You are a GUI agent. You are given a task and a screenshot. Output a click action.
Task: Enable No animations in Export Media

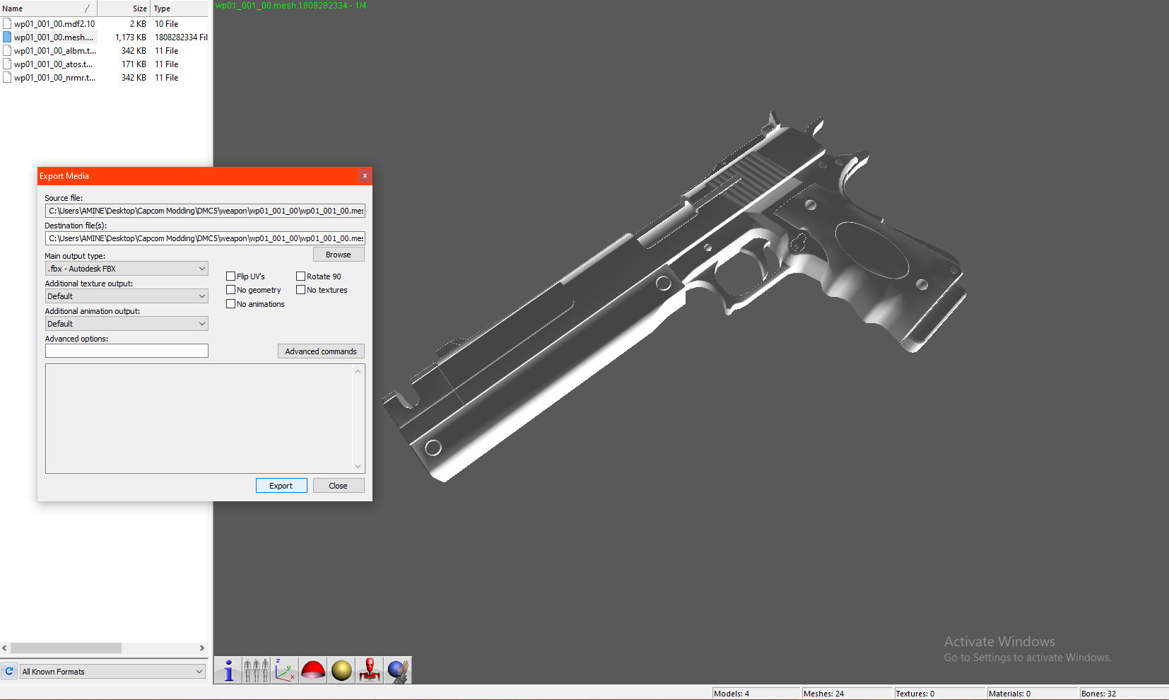[x=231, y=303]
